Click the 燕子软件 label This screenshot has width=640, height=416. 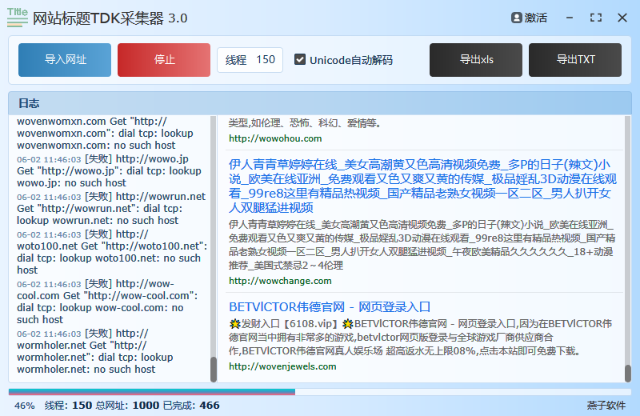(606, 406)
